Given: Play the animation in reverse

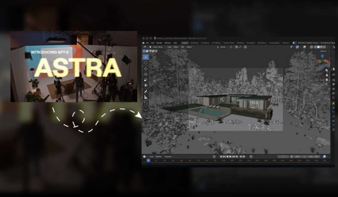Looking at the screenshot, I should click(x=228, y=157).
